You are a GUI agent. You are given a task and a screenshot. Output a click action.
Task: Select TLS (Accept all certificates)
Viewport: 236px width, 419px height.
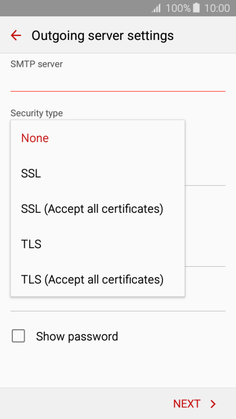pos(98,279)
